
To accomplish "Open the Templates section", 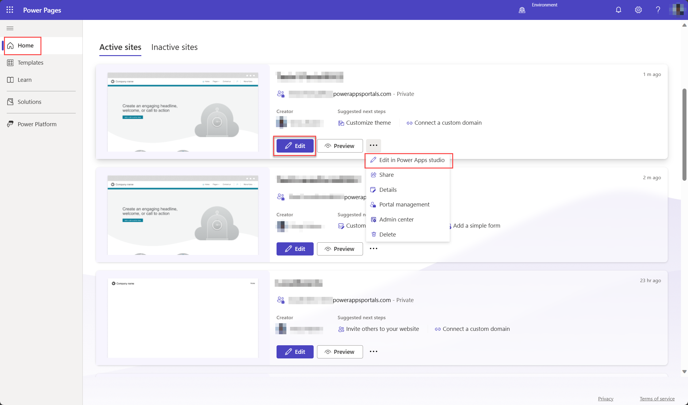I will (x=30, y=62).
